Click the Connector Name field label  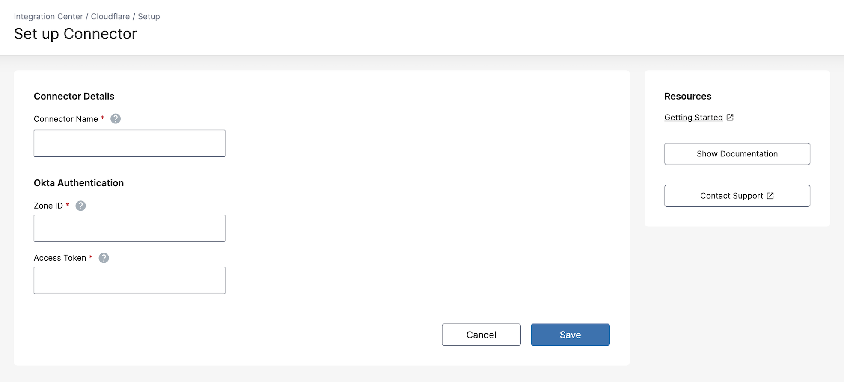coord(66,119)
